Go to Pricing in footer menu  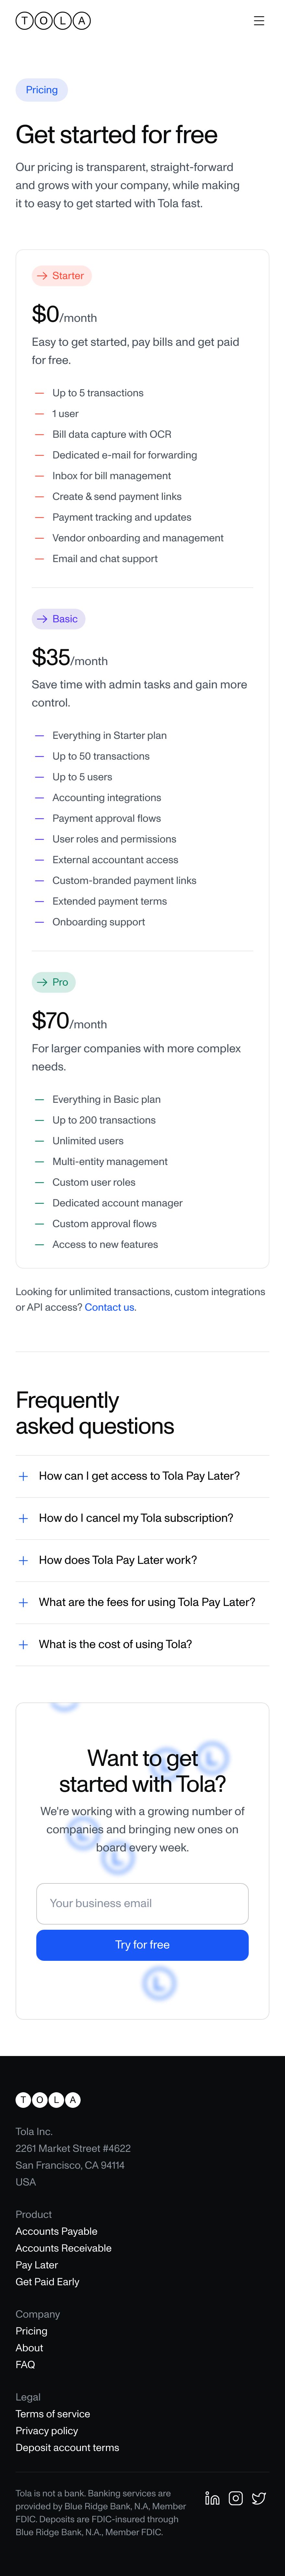coord(31,2330)
